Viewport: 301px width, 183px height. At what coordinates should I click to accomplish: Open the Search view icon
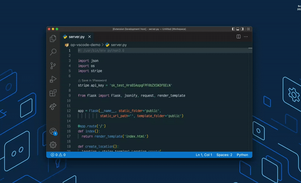coord(53,52)
